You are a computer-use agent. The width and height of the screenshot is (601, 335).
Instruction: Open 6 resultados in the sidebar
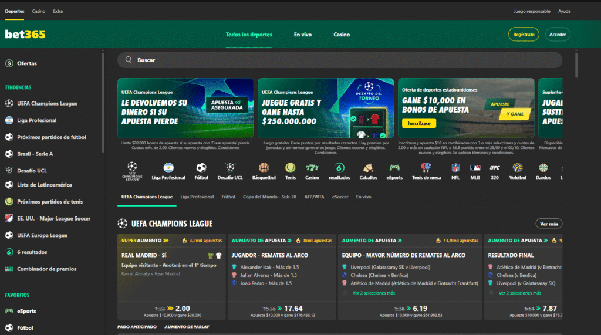tap(32, 252)
